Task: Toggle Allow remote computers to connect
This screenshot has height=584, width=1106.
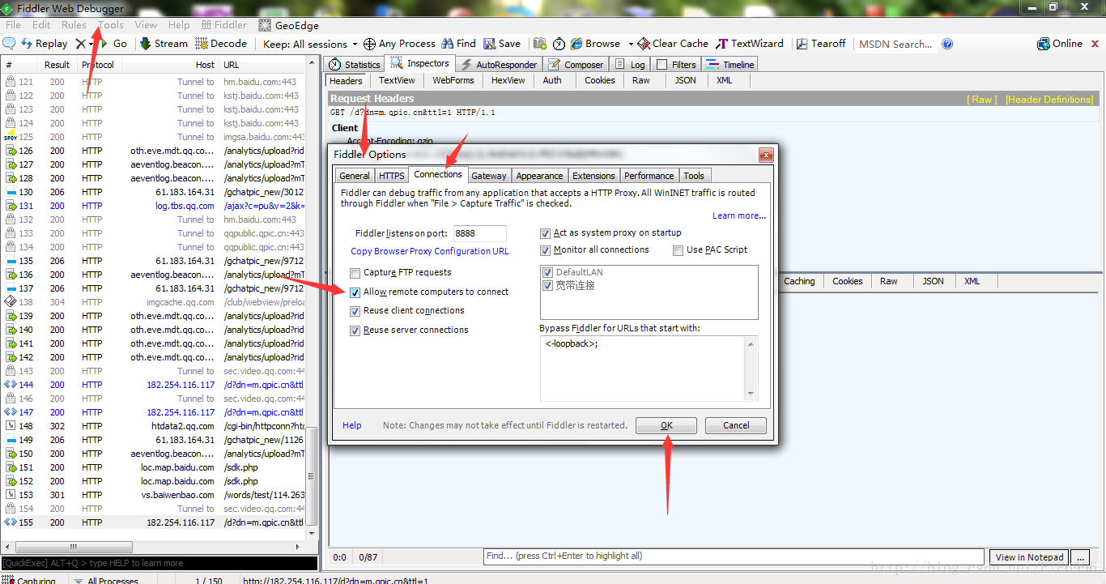Action: (355, 292)
